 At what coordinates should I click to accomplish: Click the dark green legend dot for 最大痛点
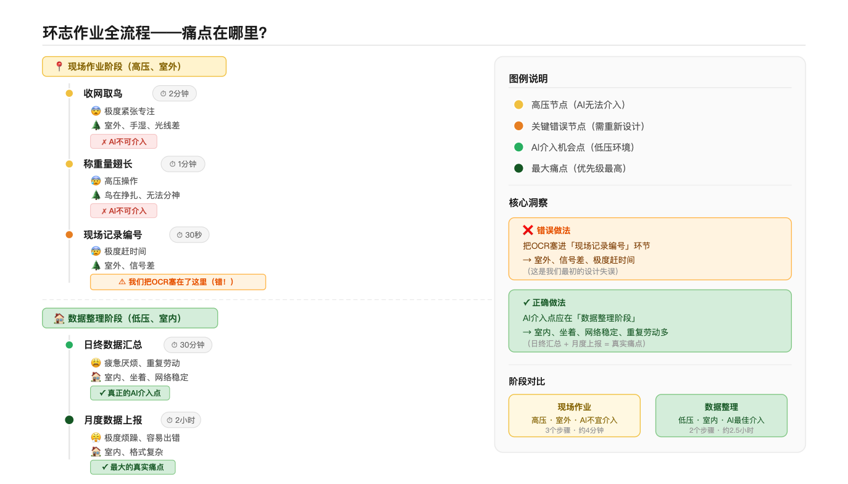pyautogui.click(x=518, y=168)
